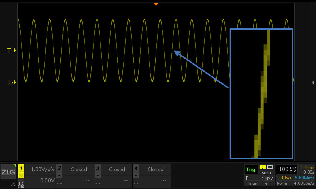
Task: Click the 5.60Mpts memory depth value
Action: (x=305, y=178)
